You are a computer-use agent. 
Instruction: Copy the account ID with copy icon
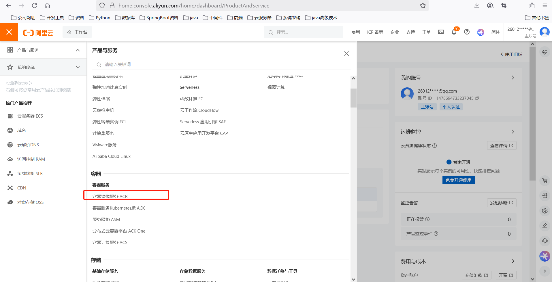pos(477,98)
